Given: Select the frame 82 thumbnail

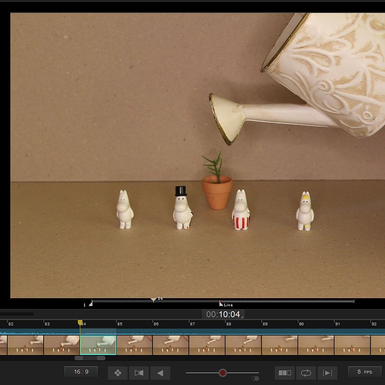Looking at the screenshot, I should (x=25, y=345).
